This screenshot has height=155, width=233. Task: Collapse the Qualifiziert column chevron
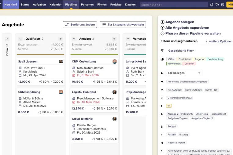click(x=20, y=39)
